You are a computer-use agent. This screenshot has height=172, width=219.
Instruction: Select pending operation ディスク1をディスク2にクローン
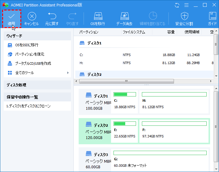tap(28, 106)
